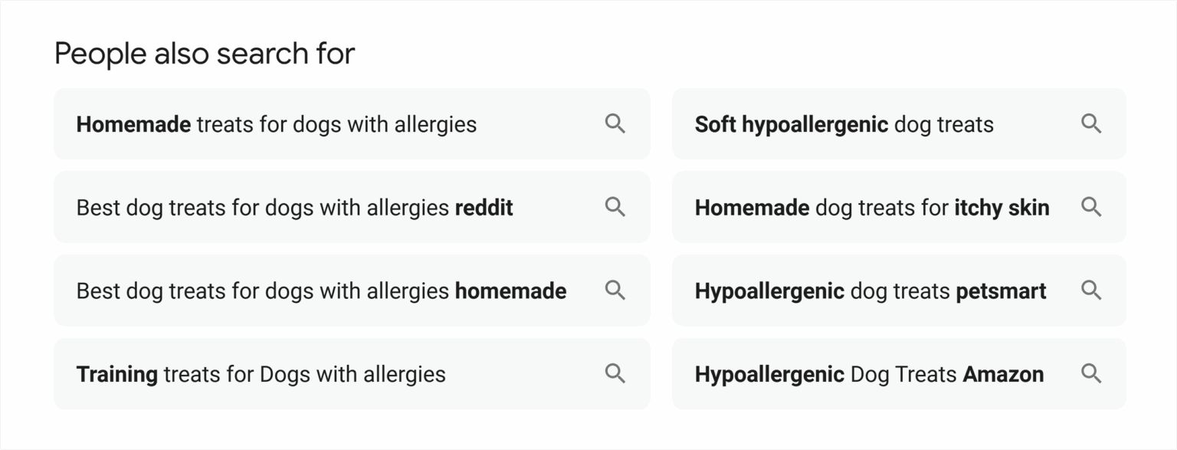This screenshot has width=1177, height=450.
Task: Click the magnifier beside 'Hypoallergenic Dog Treats Amazon'
Action: coord(1092,374)
